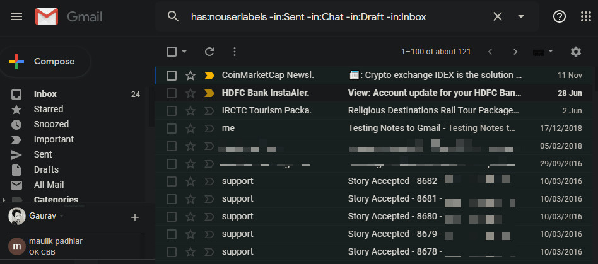Expand the Categories section
This screenshot has height=264, width=598.
(4, 200)
